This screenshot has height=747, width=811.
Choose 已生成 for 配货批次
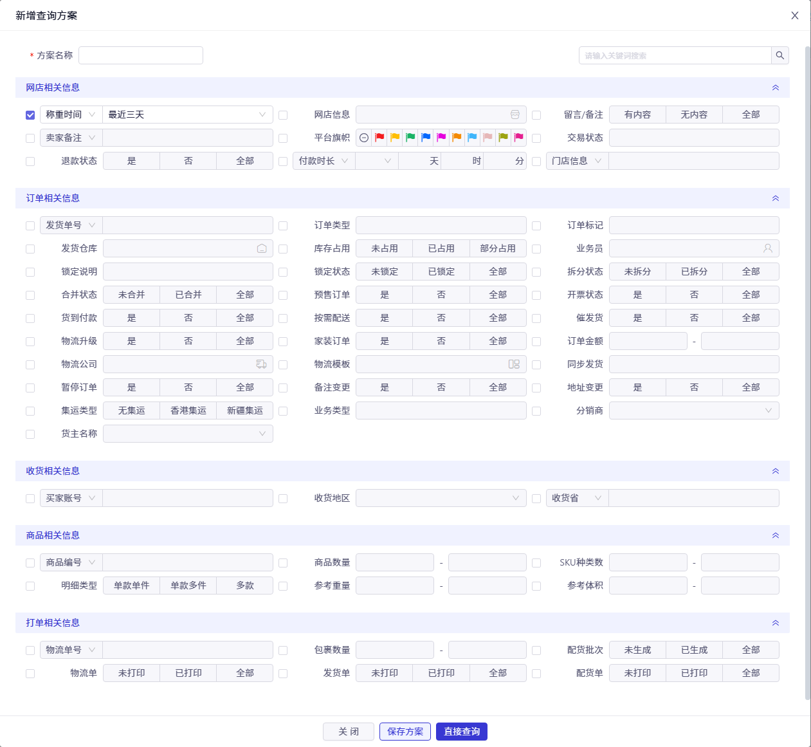[694, 650]
